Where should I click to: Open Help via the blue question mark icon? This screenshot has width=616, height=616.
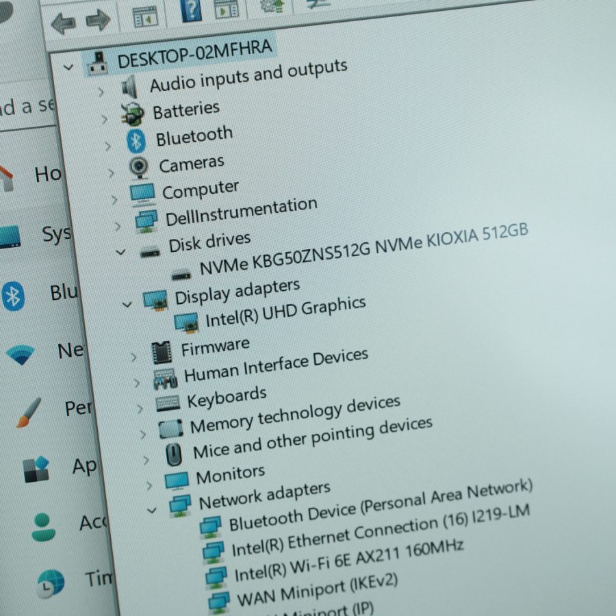192,10
